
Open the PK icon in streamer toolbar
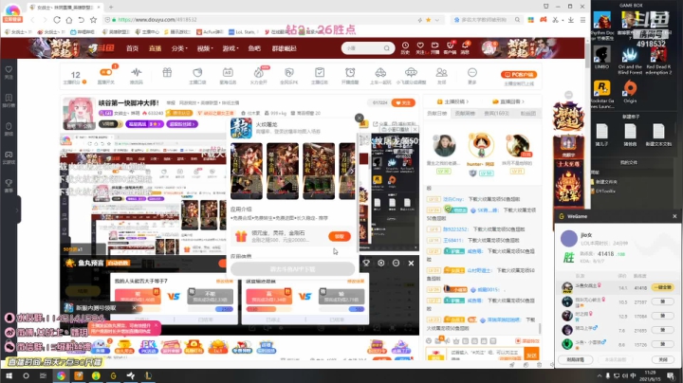[288, 72]
